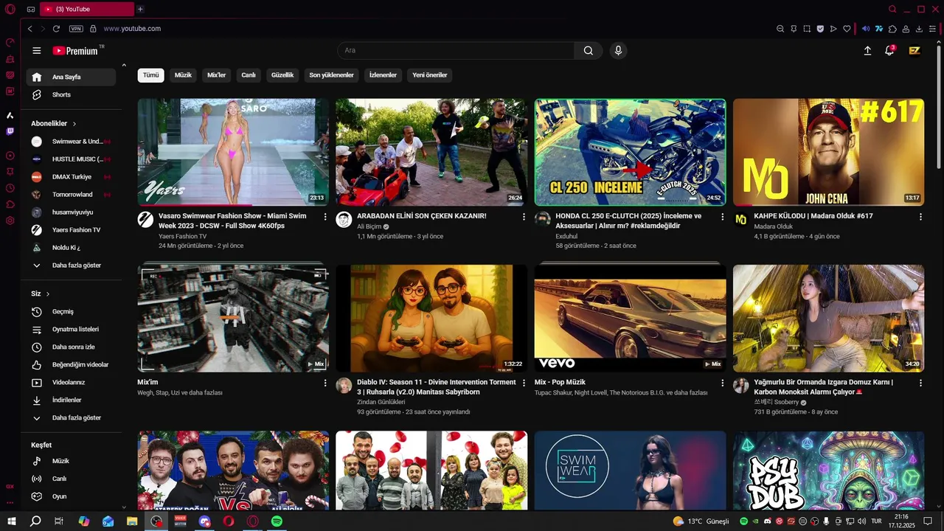Click the zoom-out magnifier in the address bar
The image size is (944, 531).
pos(780,29)
